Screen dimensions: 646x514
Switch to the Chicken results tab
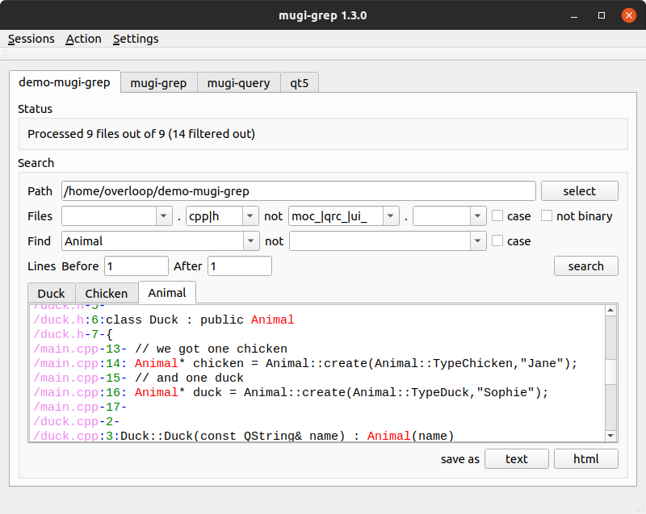107,293
